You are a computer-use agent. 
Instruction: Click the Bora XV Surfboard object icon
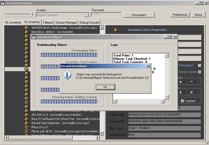[x=26, y=119]
